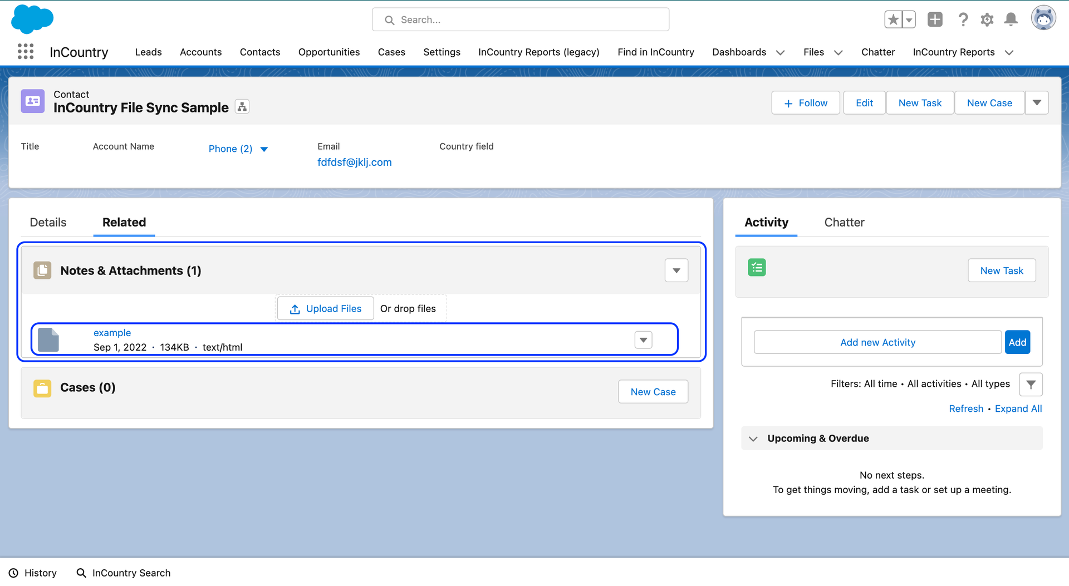Open the Setup gear icon
The height and width of the screenshot is (586, 1069).
click(x=987, y=20)
